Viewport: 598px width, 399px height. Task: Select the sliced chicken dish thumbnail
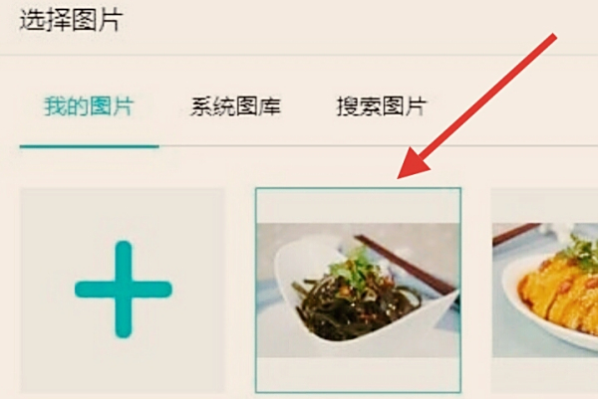544,290
